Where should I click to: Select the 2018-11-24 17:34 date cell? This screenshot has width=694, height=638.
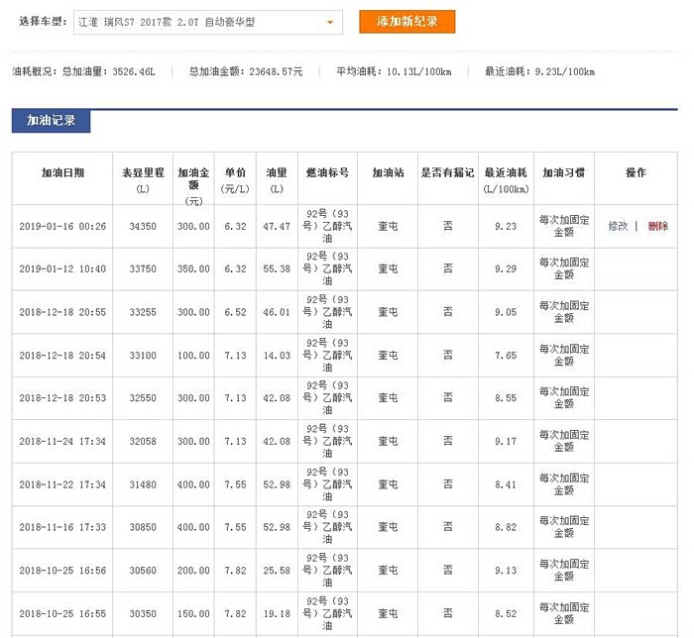[x=62, y=441]
